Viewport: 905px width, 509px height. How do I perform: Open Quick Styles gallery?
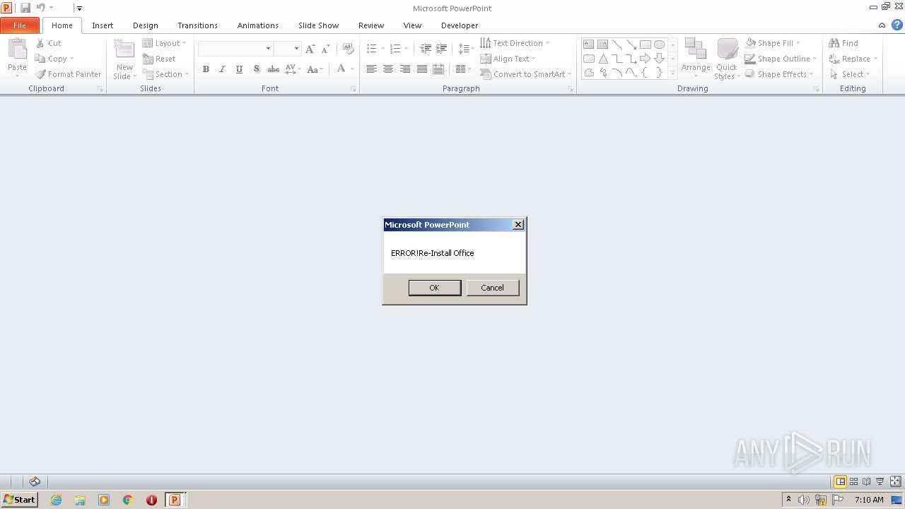[x=727, y=59]
